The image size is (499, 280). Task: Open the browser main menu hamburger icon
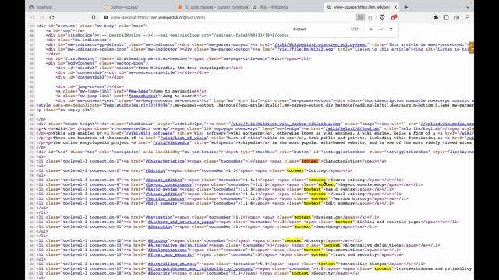pos(467,17)
